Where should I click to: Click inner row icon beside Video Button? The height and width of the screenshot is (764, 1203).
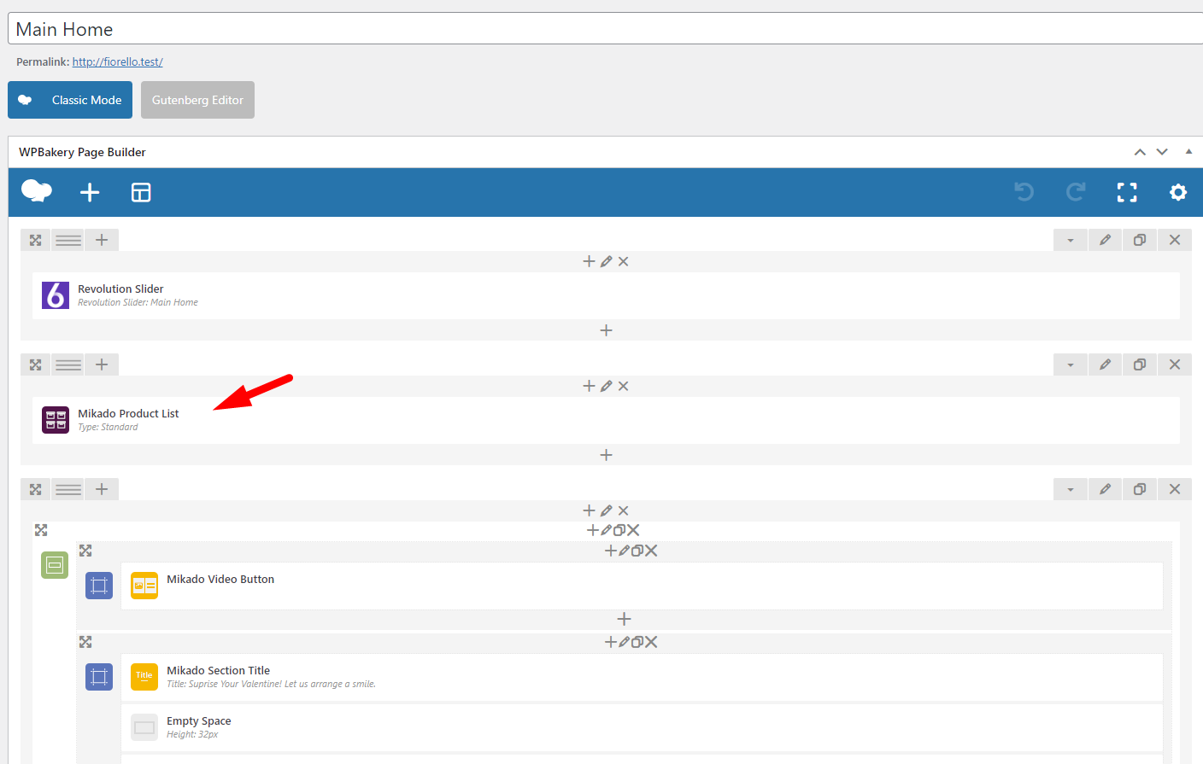coord(99,586)
